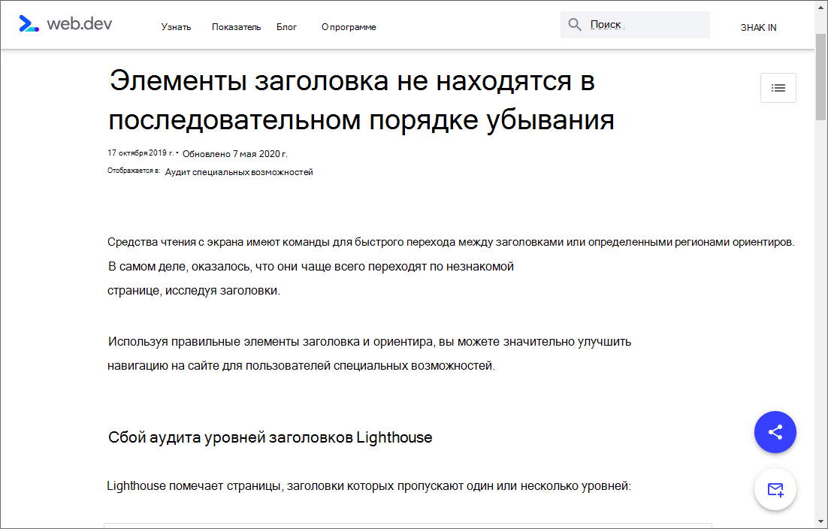This screenshot has height=529, width=828.
Task: Click the ЗНАК IN sign-in link
Action: (757, 26)
